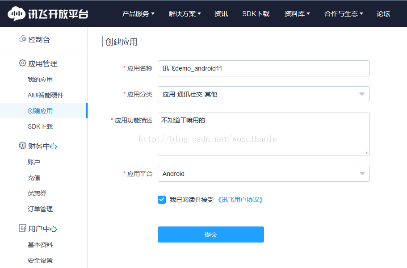Click the 应用管理 gear icon
The width and height of the screenshot is (407, 268).
click(x=22, y=63)
